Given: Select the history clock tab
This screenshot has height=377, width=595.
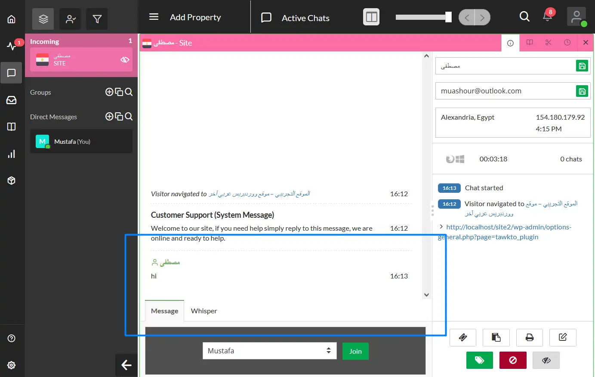Looking at the screenshot, I should tap(567, 43).
